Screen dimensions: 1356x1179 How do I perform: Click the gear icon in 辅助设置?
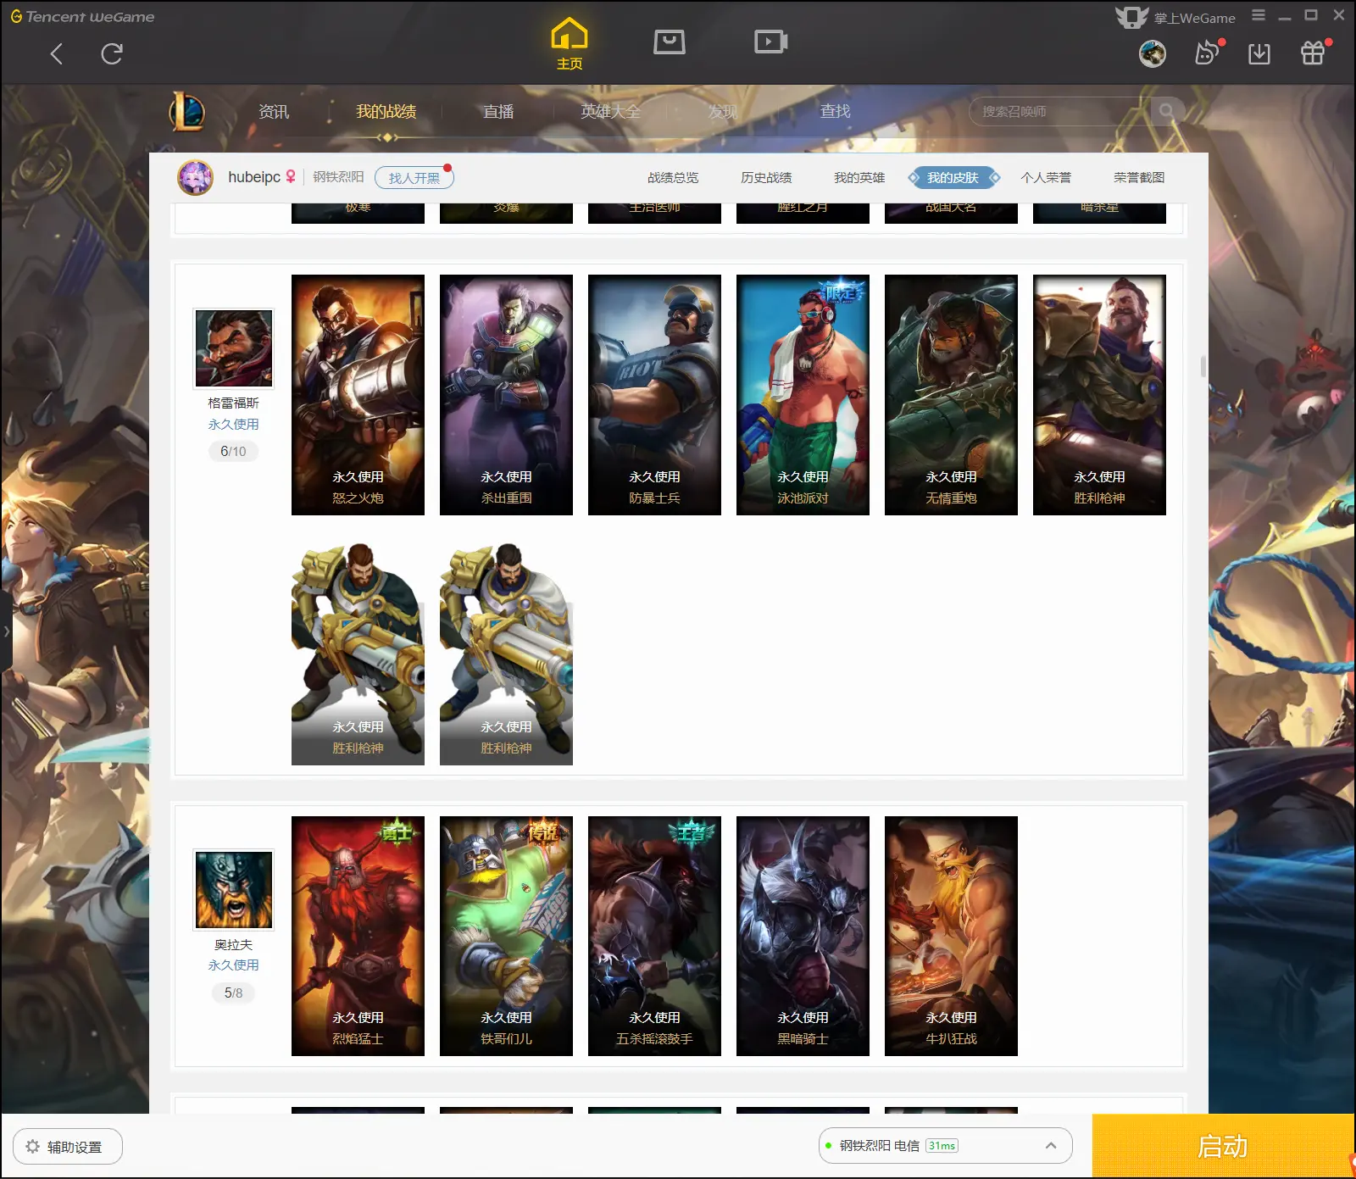point(32,1146)
